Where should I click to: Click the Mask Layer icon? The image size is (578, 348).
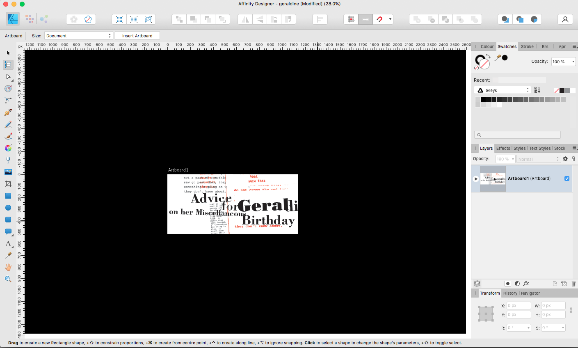click(508, 284)
